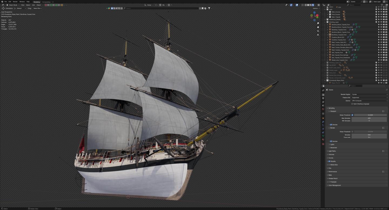
Task: Open the Object Mode dropdown
Action: (13, 5)
